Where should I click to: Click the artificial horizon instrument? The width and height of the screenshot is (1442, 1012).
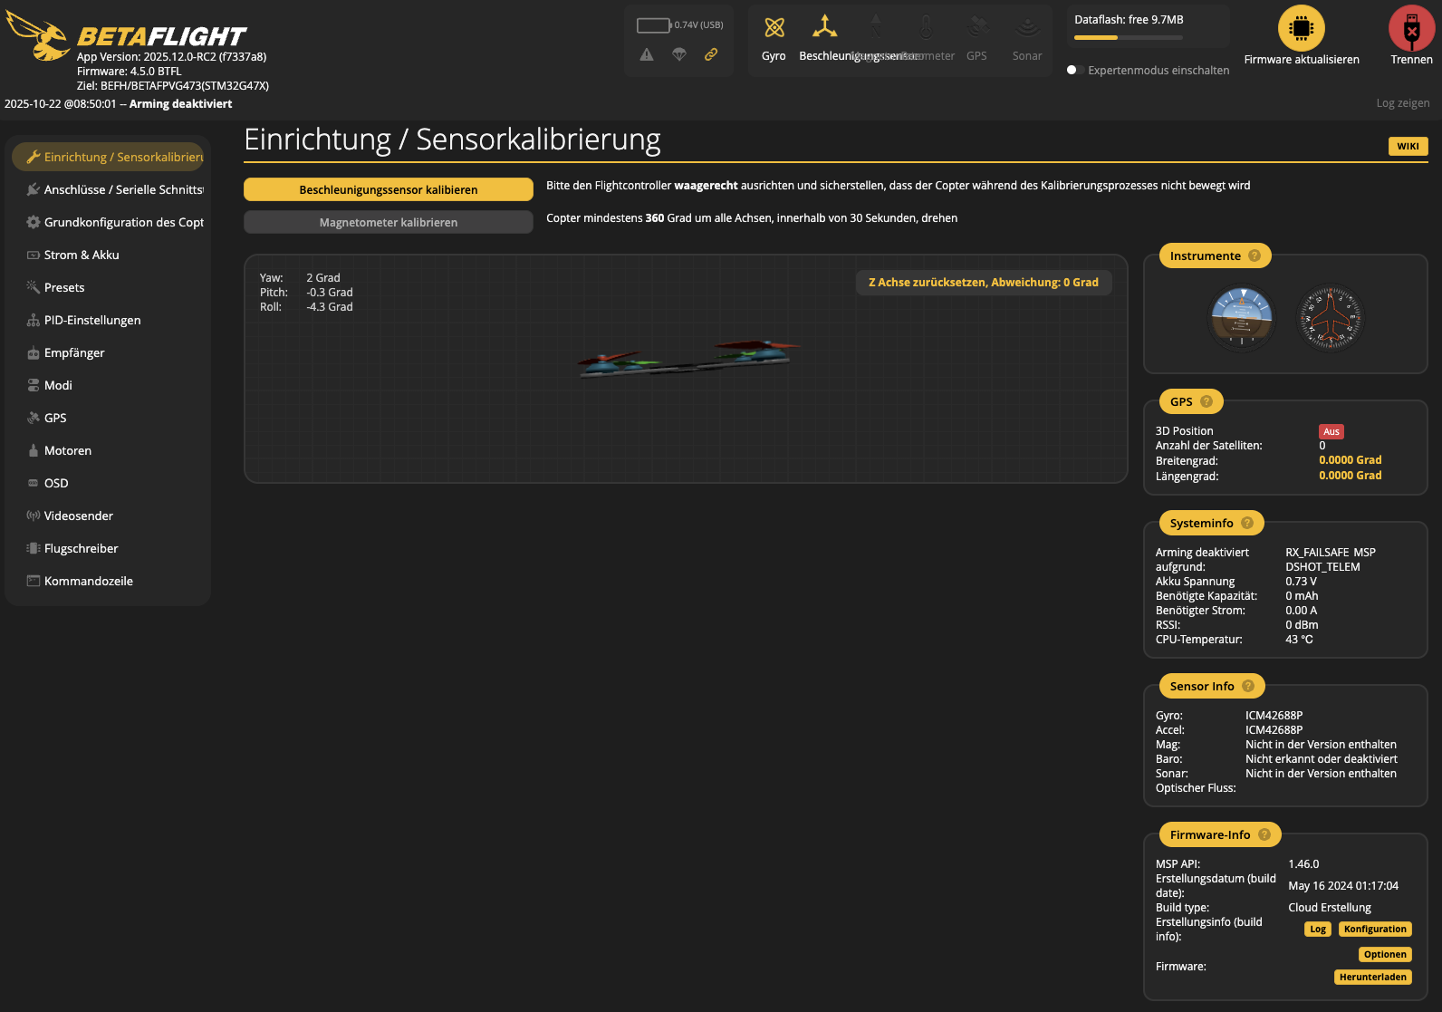point(1242,318)
